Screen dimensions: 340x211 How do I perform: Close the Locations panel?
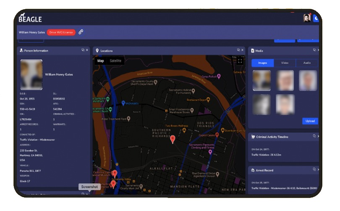tap(242, 50)
